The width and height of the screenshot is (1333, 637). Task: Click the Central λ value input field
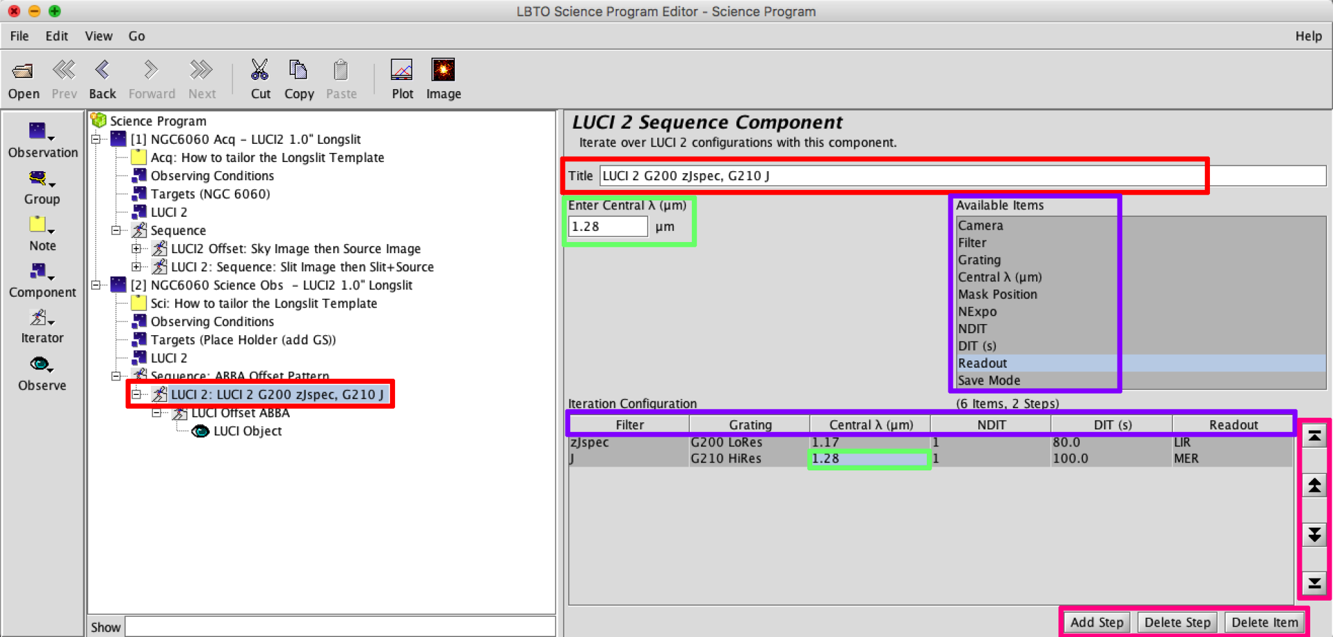click(x=608, y=226)
